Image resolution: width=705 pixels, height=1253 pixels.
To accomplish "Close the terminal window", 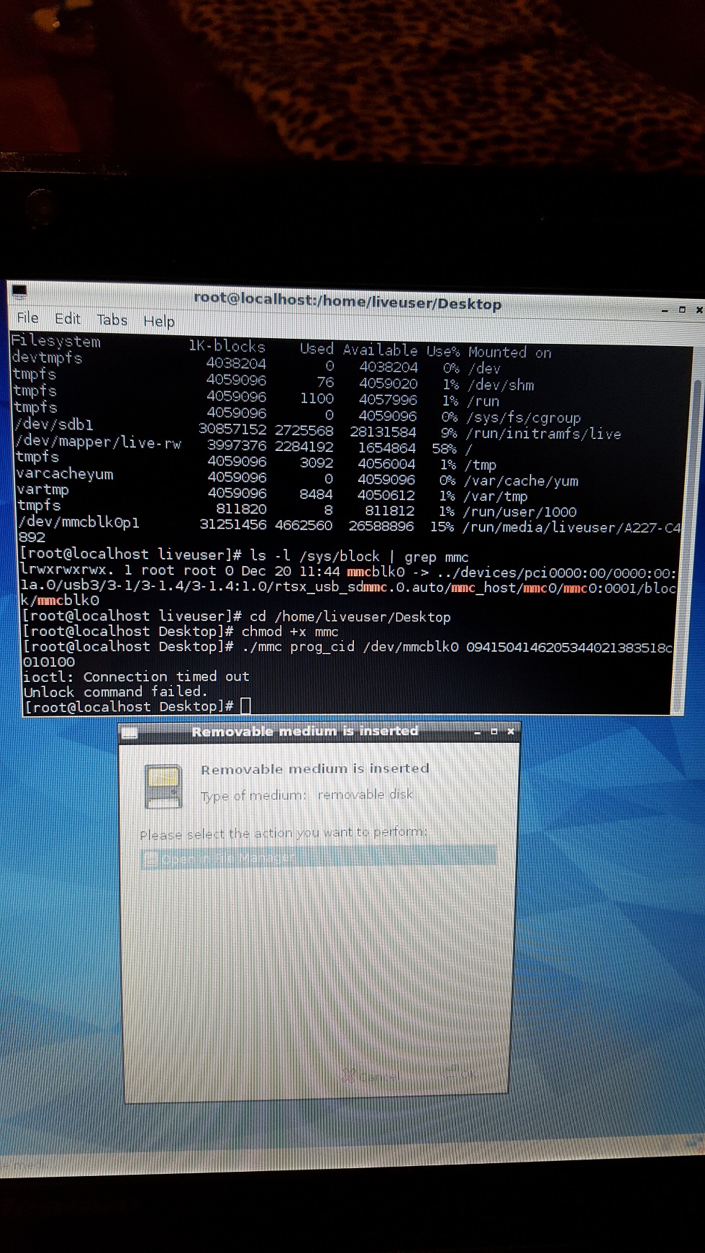I will pos(699,310).
